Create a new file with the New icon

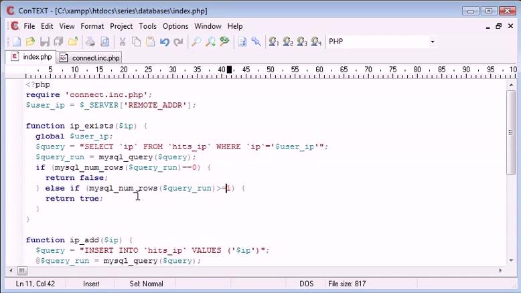[16, 42]
